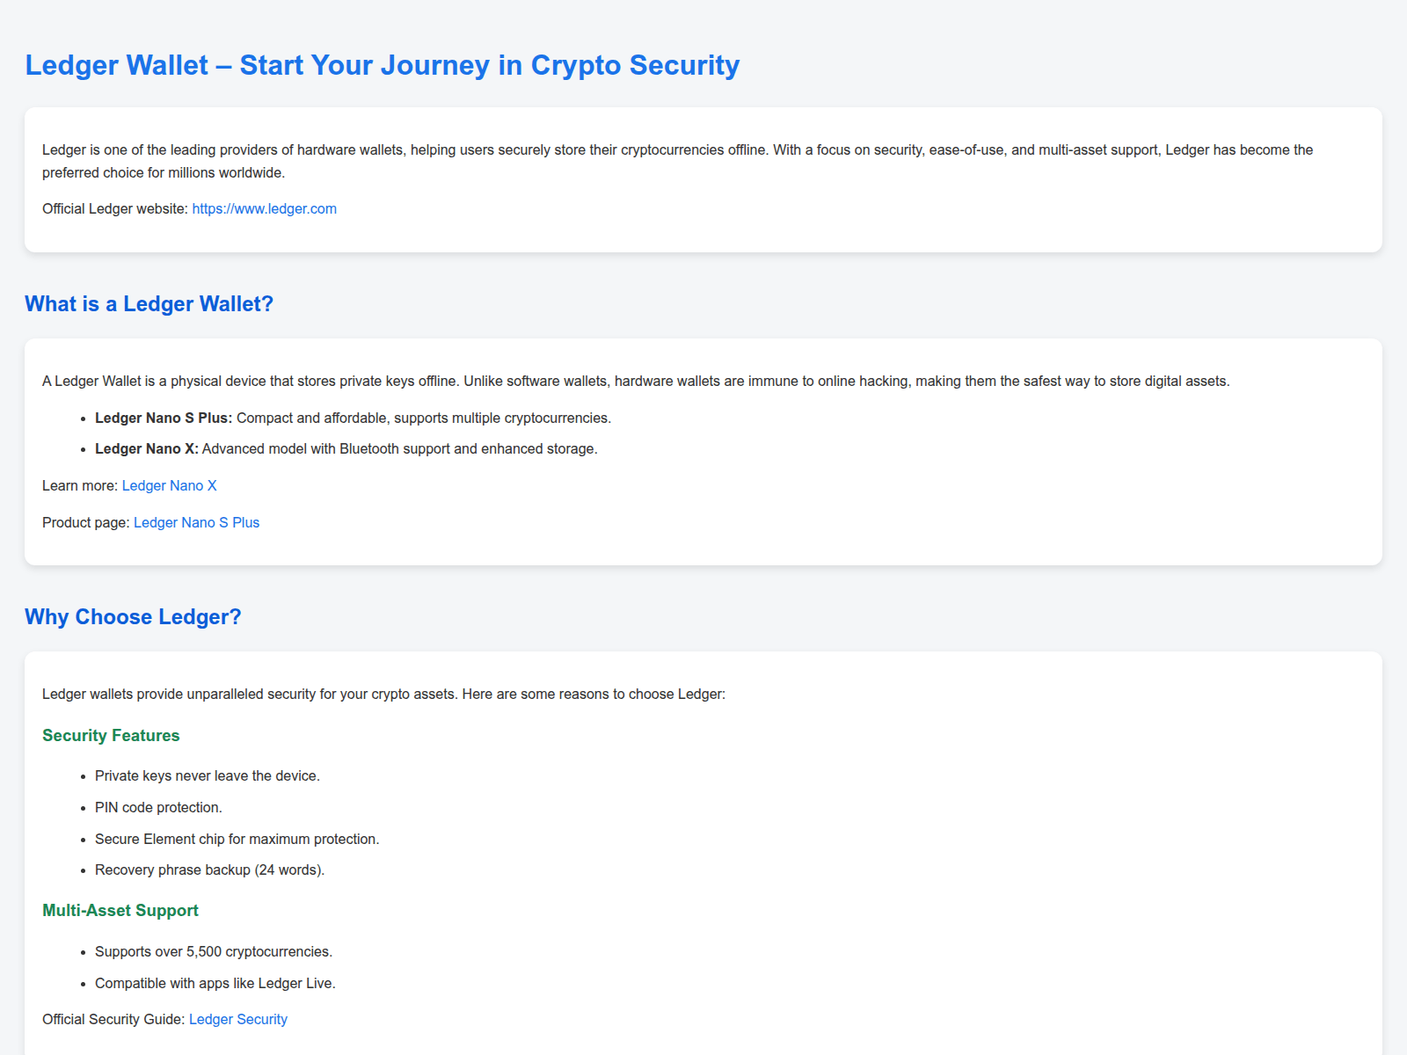The height and width of the screenshot is (1055, 1407).
Task: Click the main page title heading
Action: (x=382, y=66)
